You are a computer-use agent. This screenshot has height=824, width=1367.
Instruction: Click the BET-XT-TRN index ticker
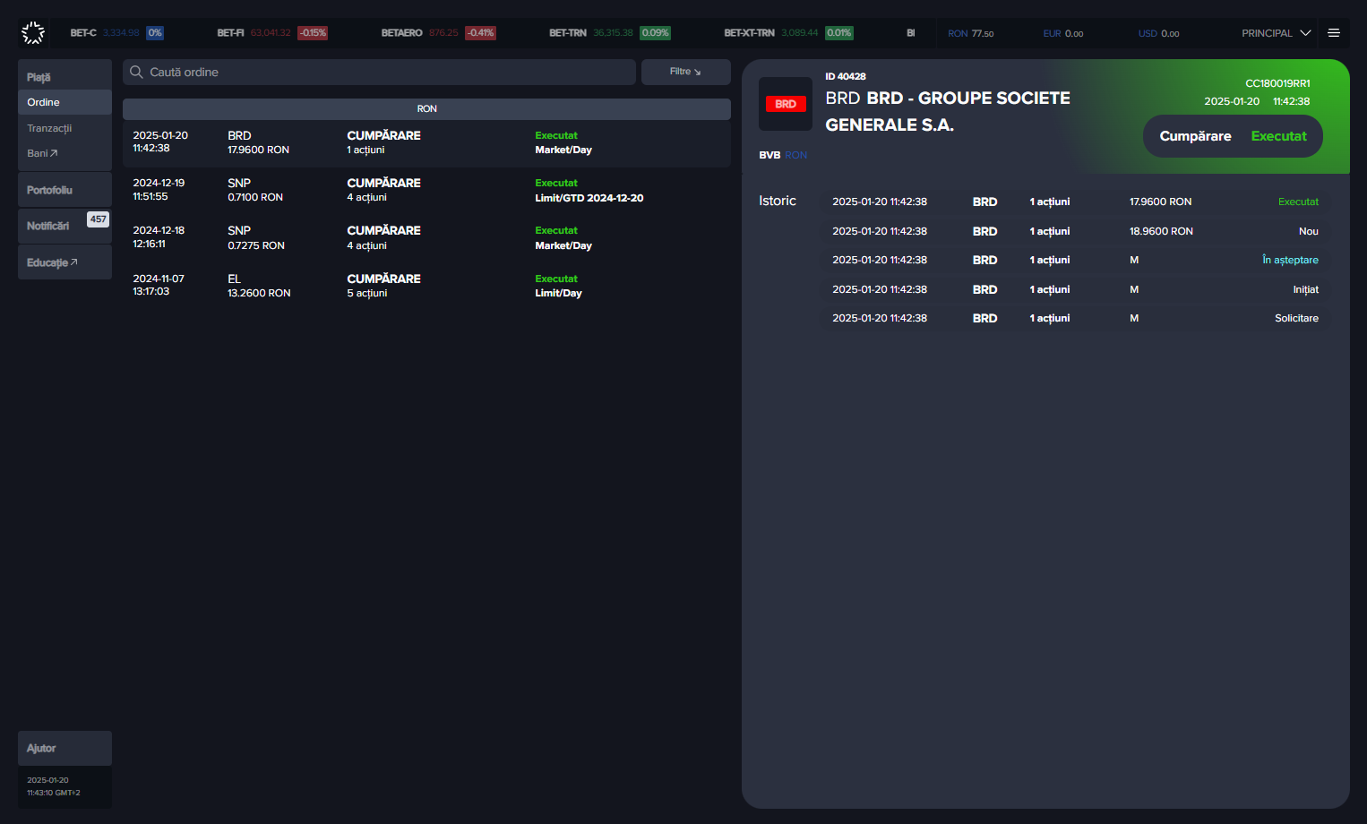(788, 33)
